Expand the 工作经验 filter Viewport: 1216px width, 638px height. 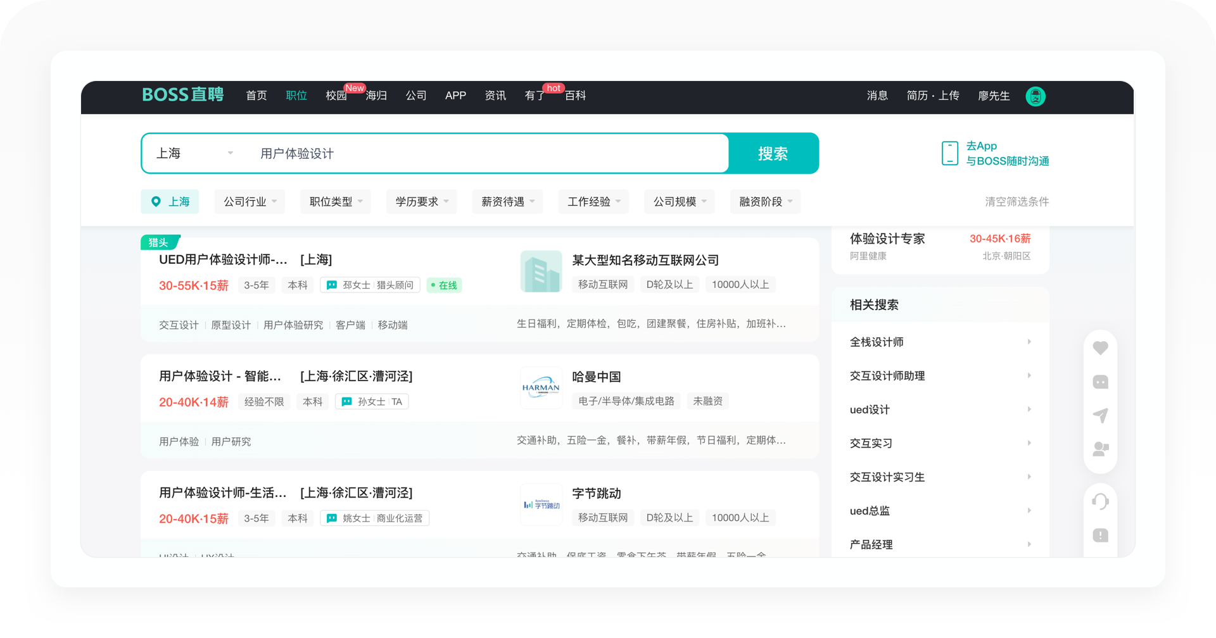[x=594, y=202]
